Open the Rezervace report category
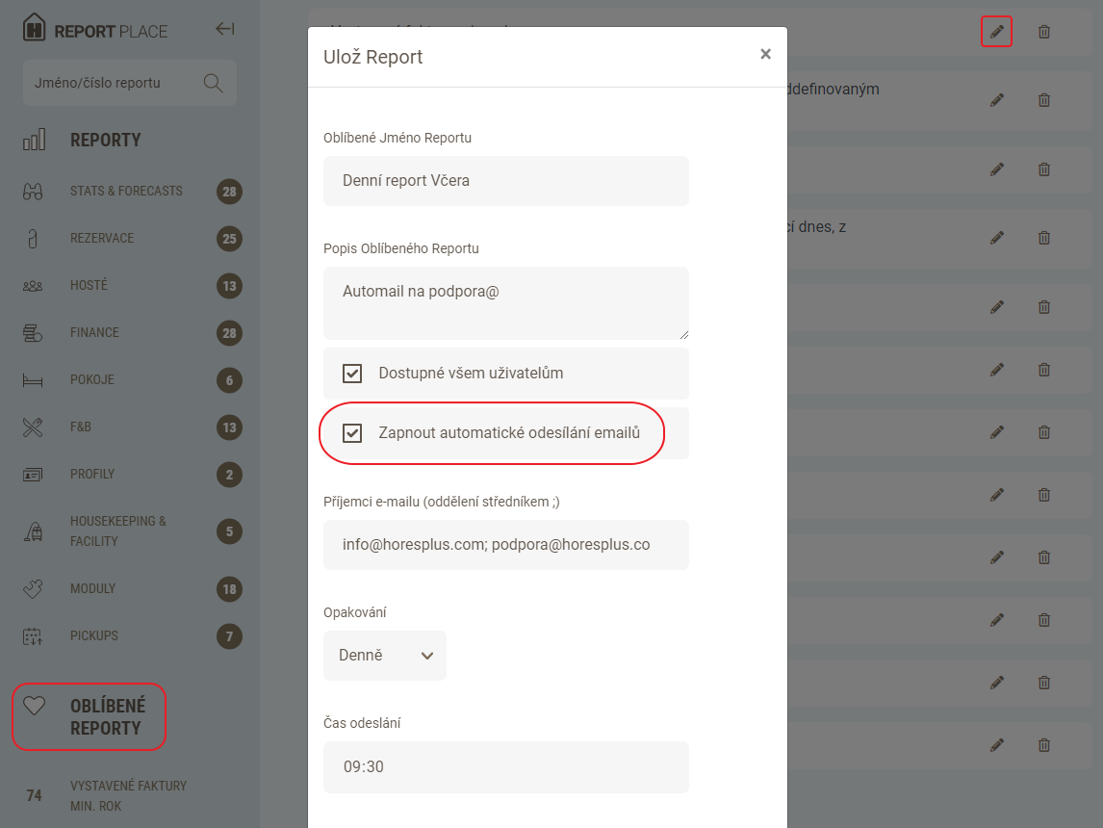Image resolution: width=1103 pixels, height=828 pixels. click(x=102, y=238)
